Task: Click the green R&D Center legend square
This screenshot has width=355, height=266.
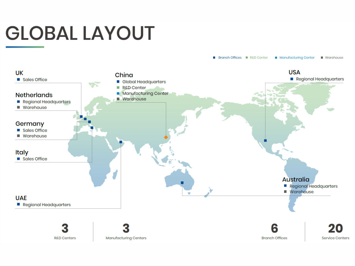Action: coord(247,58)
